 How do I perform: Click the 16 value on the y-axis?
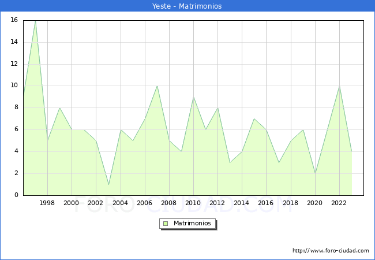coord(14,20)
